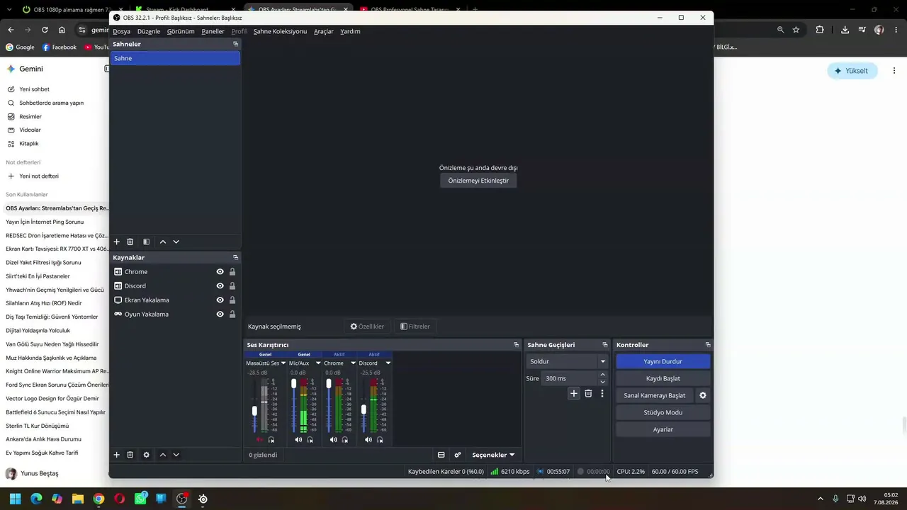This screenshot has height=510, width=907.
Task: Click Sanal Kamerayı Başlat
Action: pos(655,395)
